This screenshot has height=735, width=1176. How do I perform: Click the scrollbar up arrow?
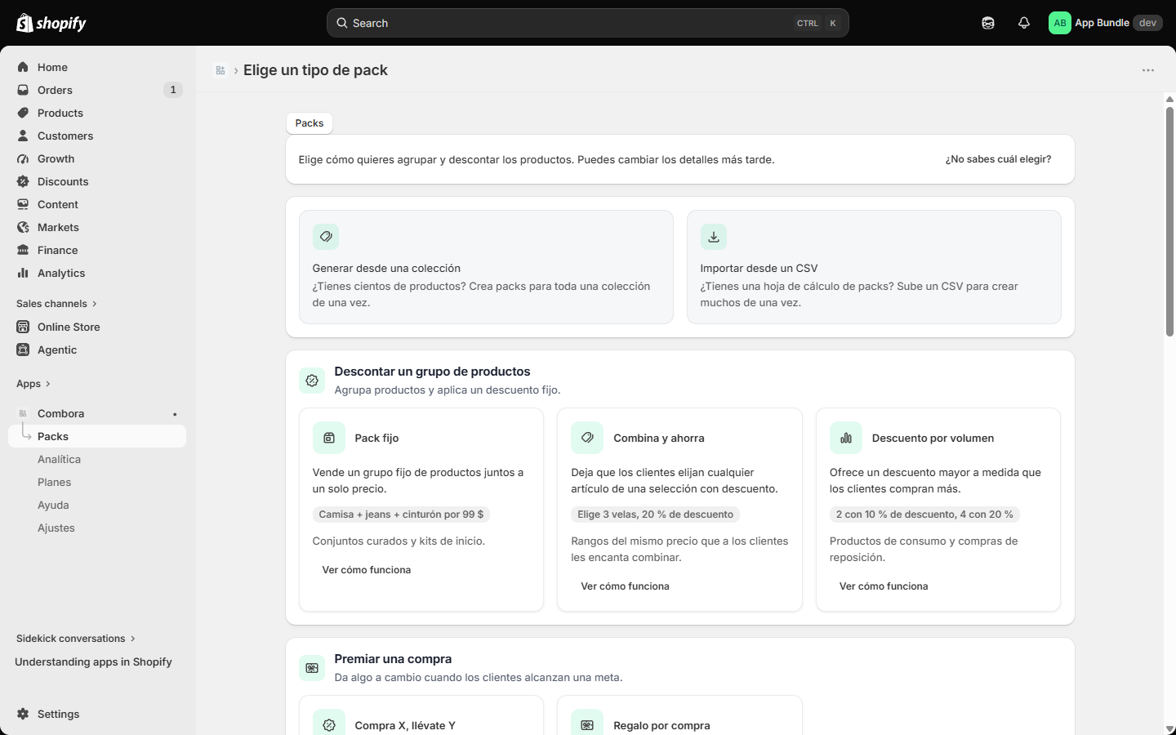point(1169,100)
